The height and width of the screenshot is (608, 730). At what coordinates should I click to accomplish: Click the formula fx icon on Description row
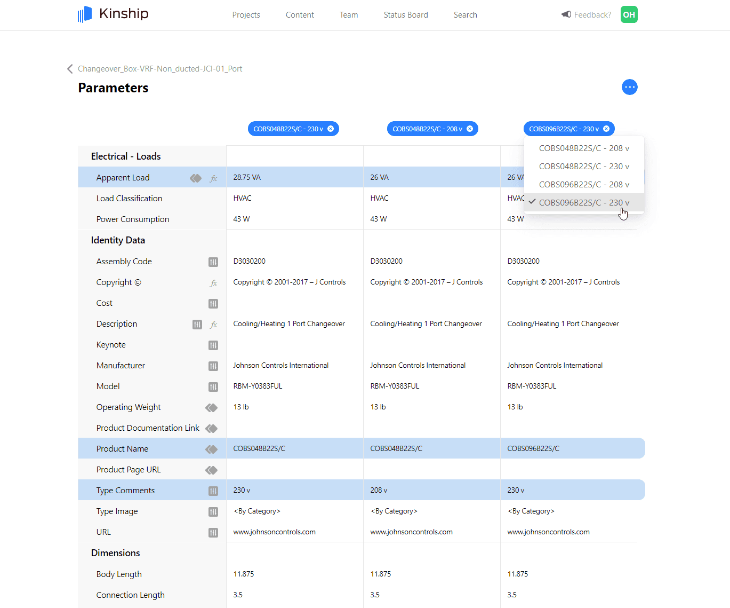(x=214, y=325)
